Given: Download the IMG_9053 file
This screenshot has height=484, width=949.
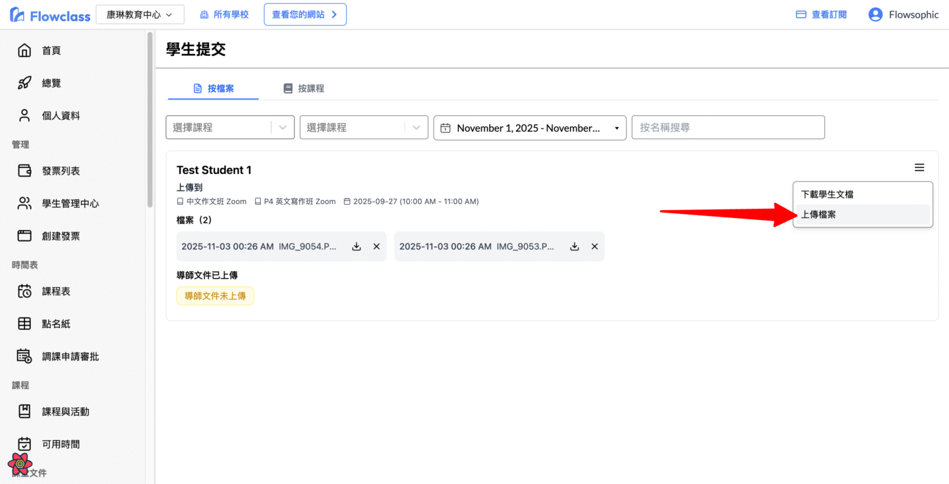Looking at the screenshot, I should 575,246.
